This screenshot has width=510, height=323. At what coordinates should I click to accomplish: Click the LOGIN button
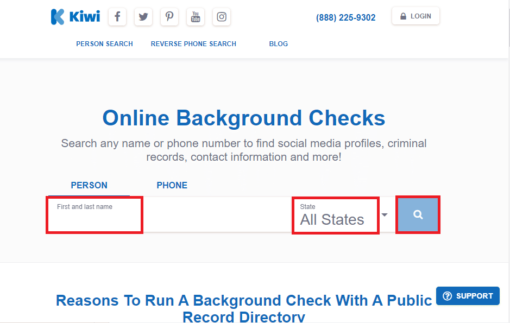click(x=415, y=16)
